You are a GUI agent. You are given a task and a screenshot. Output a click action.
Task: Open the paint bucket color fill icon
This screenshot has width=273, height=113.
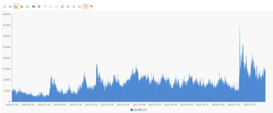pyautogui.click(x=92, y=7)
